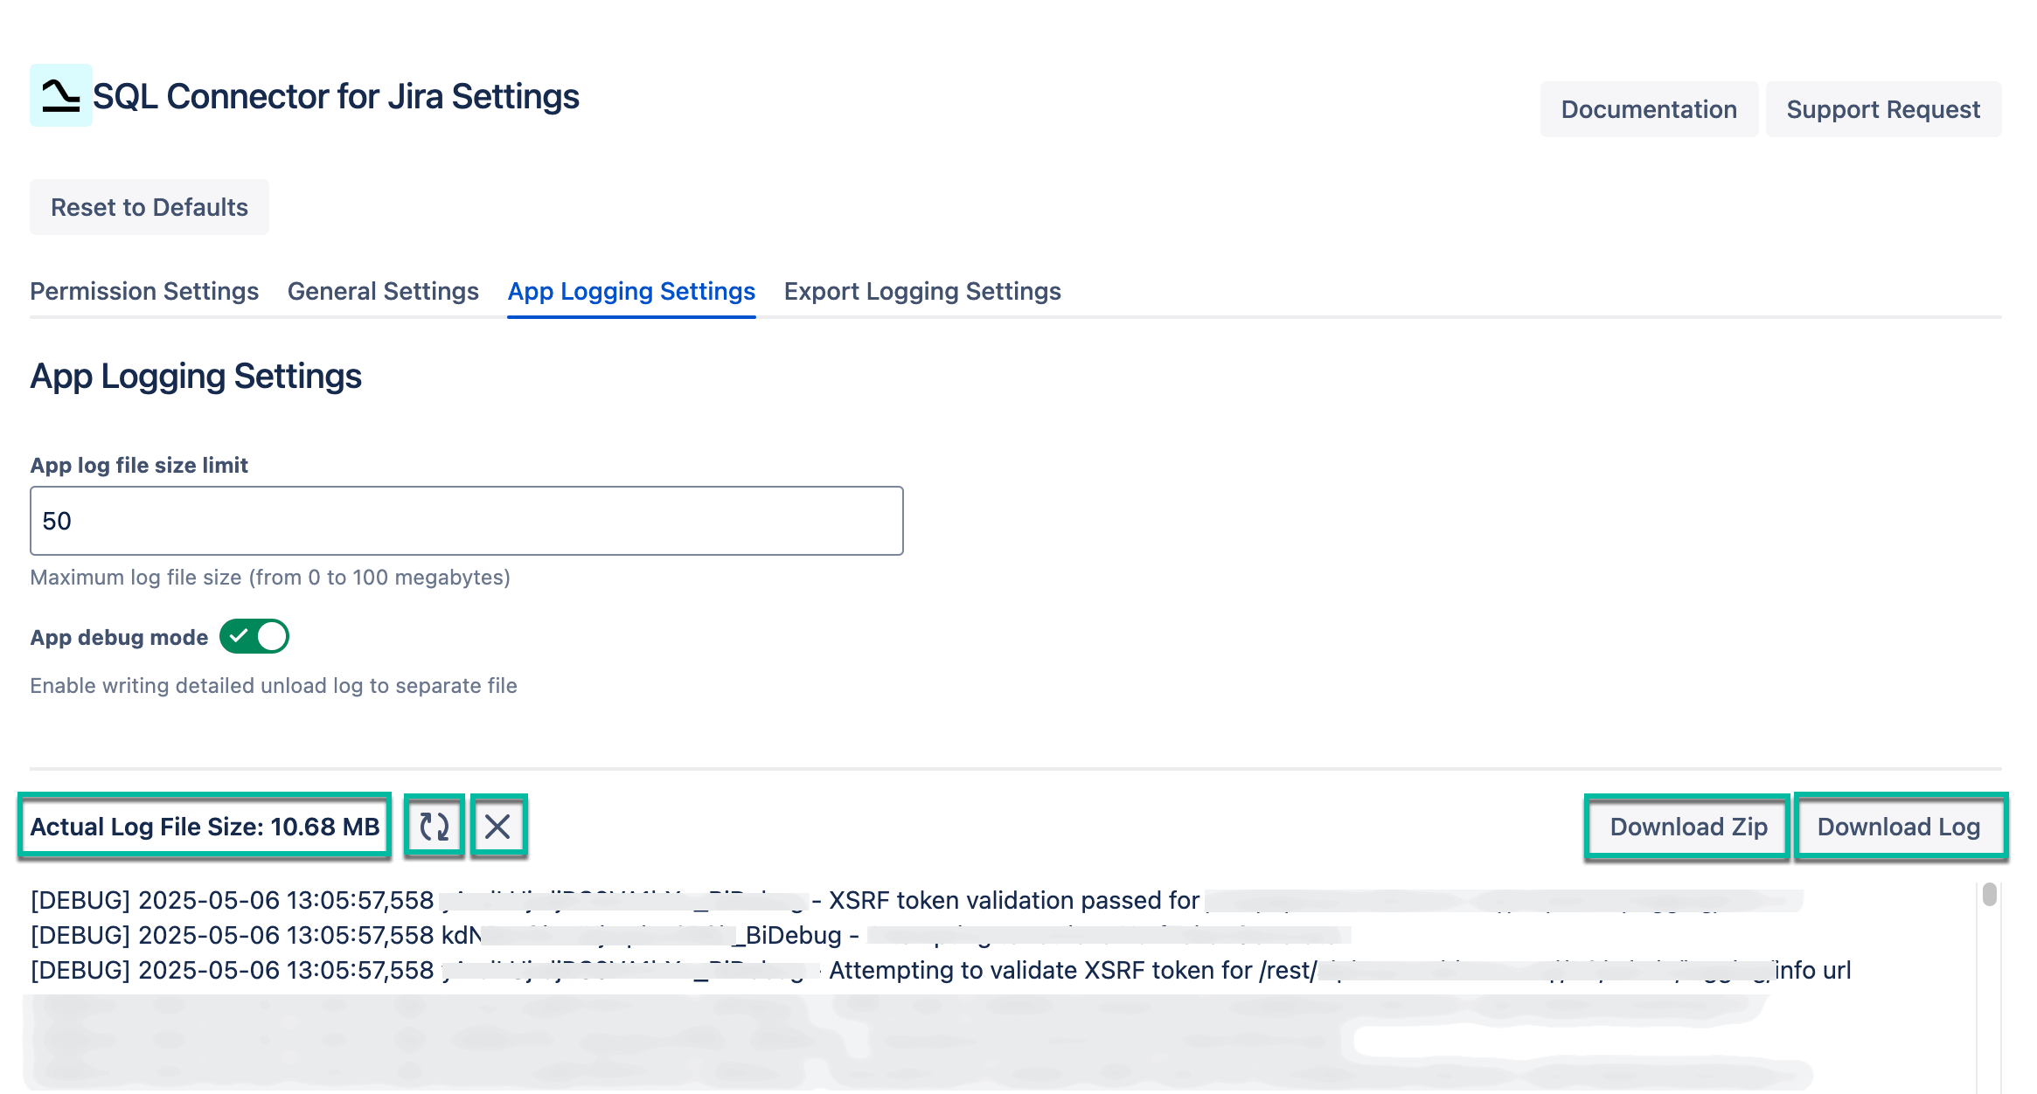Open the Documentation page
The height and width of the screenshot is (1094, 2037).
click(x=1649, y=108)
